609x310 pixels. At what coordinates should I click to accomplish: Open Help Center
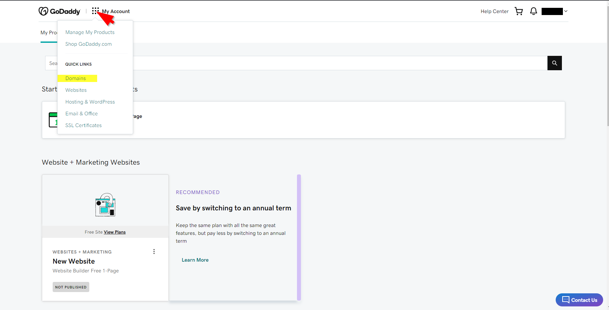coord(495,11)
